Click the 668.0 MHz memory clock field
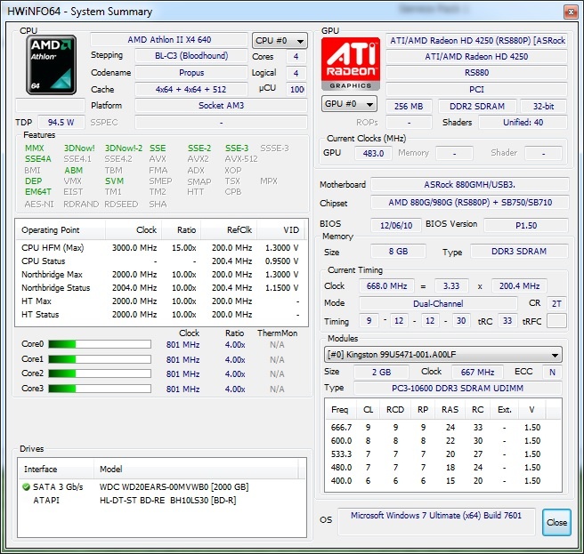 tap(386, 285)
